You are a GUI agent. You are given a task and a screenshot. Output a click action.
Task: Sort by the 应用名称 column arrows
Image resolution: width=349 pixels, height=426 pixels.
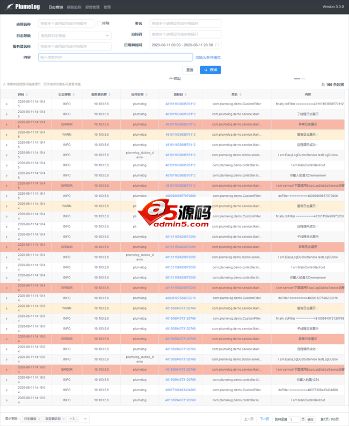pyautogui.click(x=146, y=94)
